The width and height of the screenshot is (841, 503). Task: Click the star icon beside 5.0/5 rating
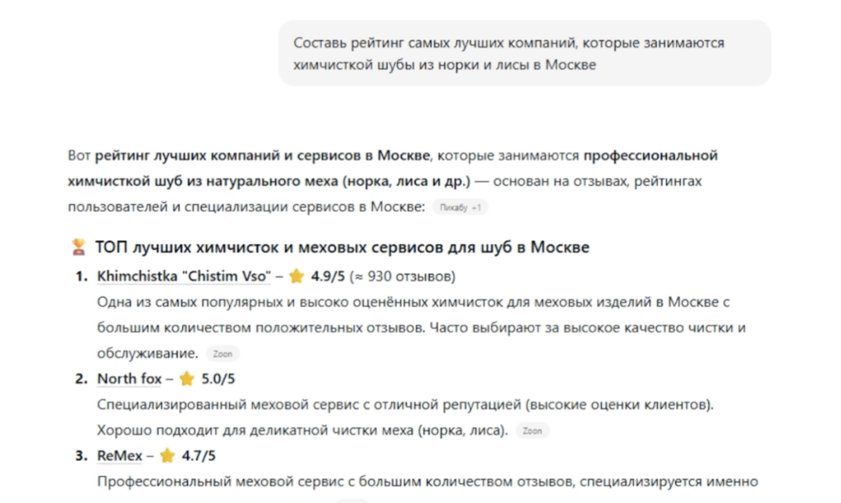(x=186, y=379)
